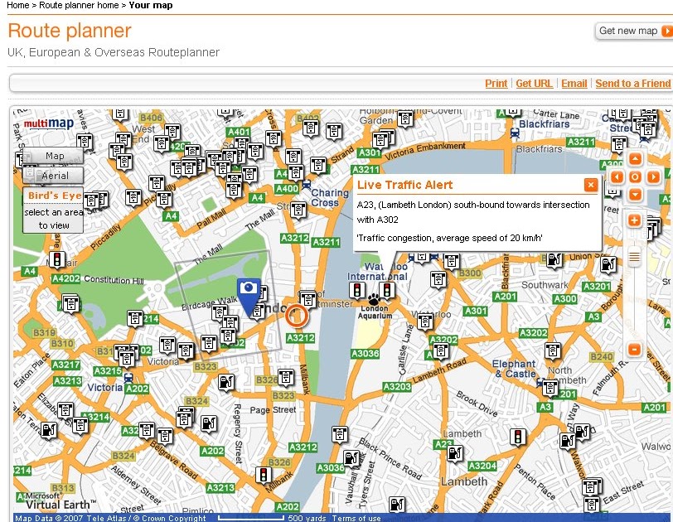
Task: Click the Elephant & Castle label
Action: click(x=515, y=369)
